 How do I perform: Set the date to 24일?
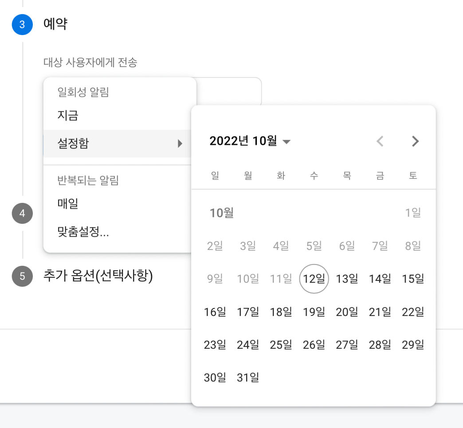248,345
